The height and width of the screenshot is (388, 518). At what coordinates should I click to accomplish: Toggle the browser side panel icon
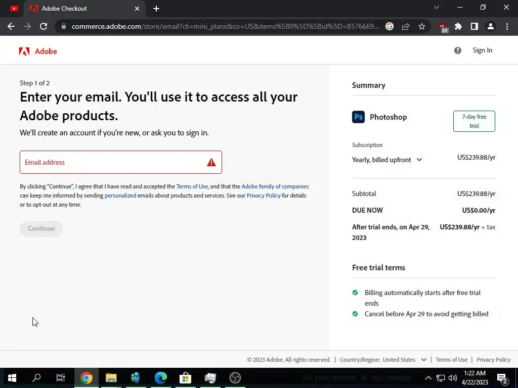pyautogui.click(x=474, y=26)
